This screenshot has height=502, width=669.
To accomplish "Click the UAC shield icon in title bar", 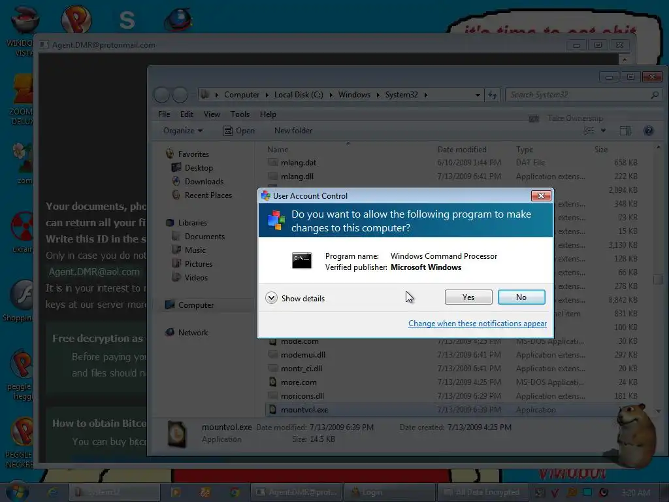I will pos(266,195).
